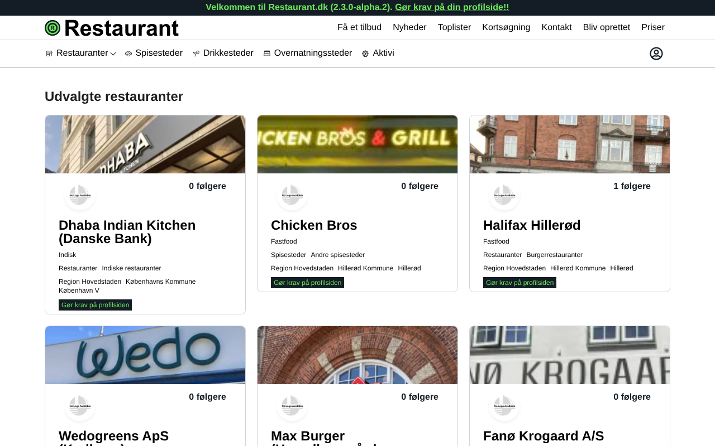
Task: Expand the Restauranter dropdown chevron
Action: coord(113,54)
